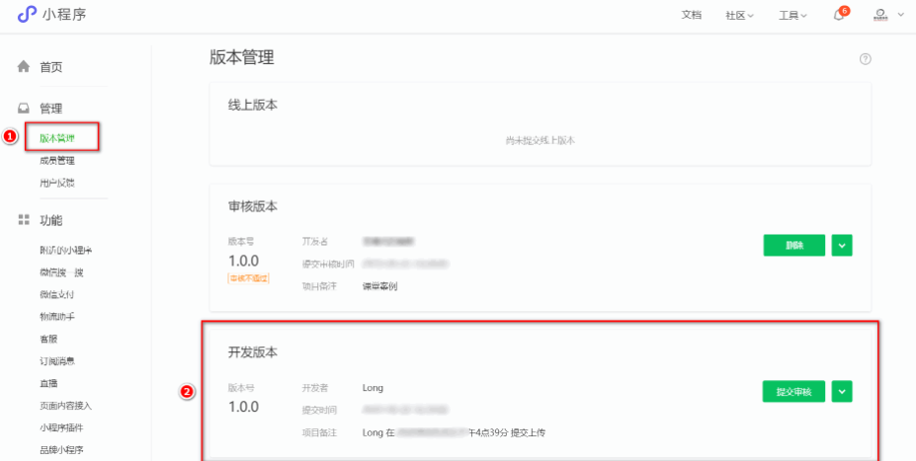Open 附近的小程序 in sidebar
The height and width of the screenshot is (461, 916).
(x=66, y=251)
